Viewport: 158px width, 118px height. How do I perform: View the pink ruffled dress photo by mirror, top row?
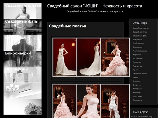coord(115,57)
